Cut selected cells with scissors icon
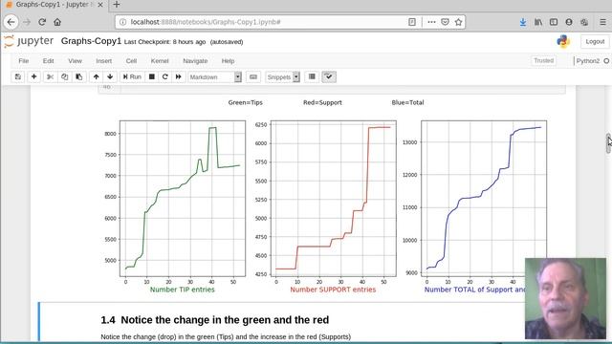This screenshot has height=344, width=612. pos(50,76)
